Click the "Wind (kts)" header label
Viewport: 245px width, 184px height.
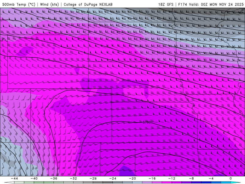coord(49,4)
